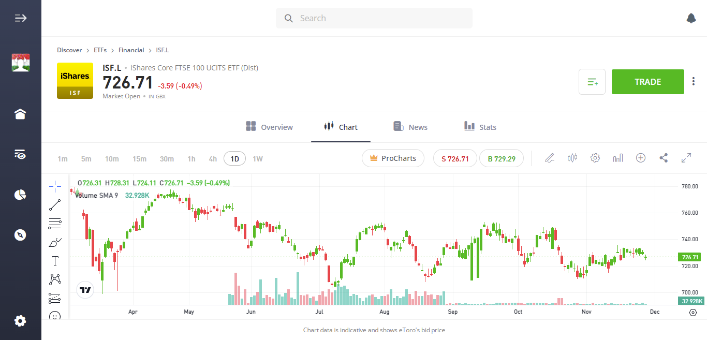Image resolution: width=707 pixels, height=340 pixels.
Task: Open chart settings with the gear icon
Action: (595, 158)
